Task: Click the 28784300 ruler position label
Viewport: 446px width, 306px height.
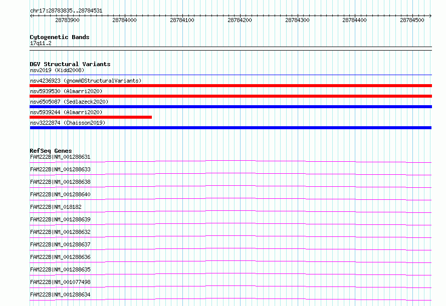Action: click(x=297, y=20)
